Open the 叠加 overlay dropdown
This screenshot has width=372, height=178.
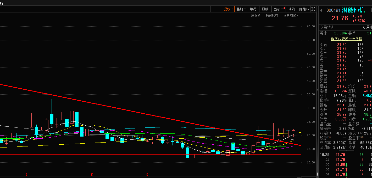point(241,9)
